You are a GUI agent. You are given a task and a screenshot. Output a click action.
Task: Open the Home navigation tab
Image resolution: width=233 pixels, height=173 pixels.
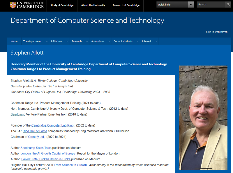(x=14, y=41)
